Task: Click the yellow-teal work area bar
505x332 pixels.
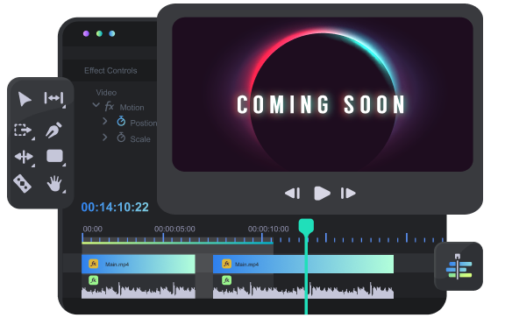Action: pyautogui.click(x=177, y=243)
